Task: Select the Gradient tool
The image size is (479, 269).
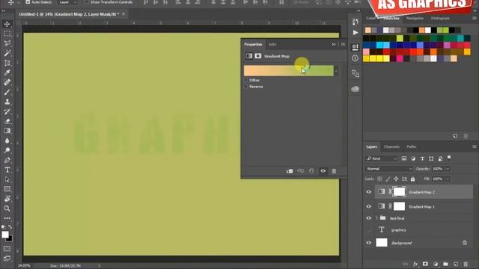Action: [7, 131]
